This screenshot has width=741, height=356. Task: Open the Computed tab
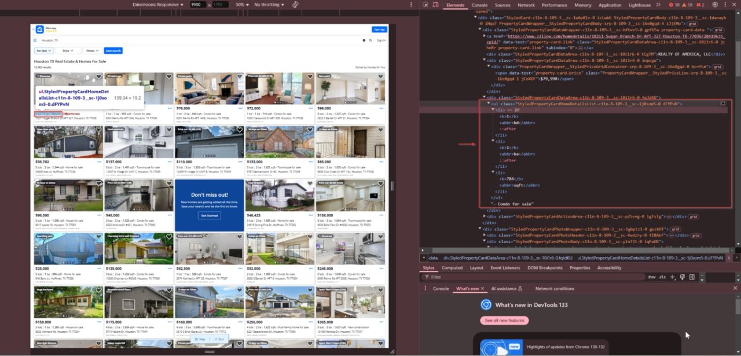pos(452,267)
